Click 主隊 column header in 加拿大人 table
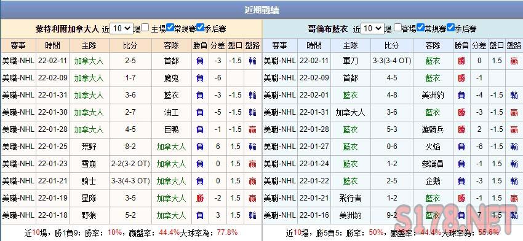The width and height of the screenshot is (523, 241). [x=89, y=45]
